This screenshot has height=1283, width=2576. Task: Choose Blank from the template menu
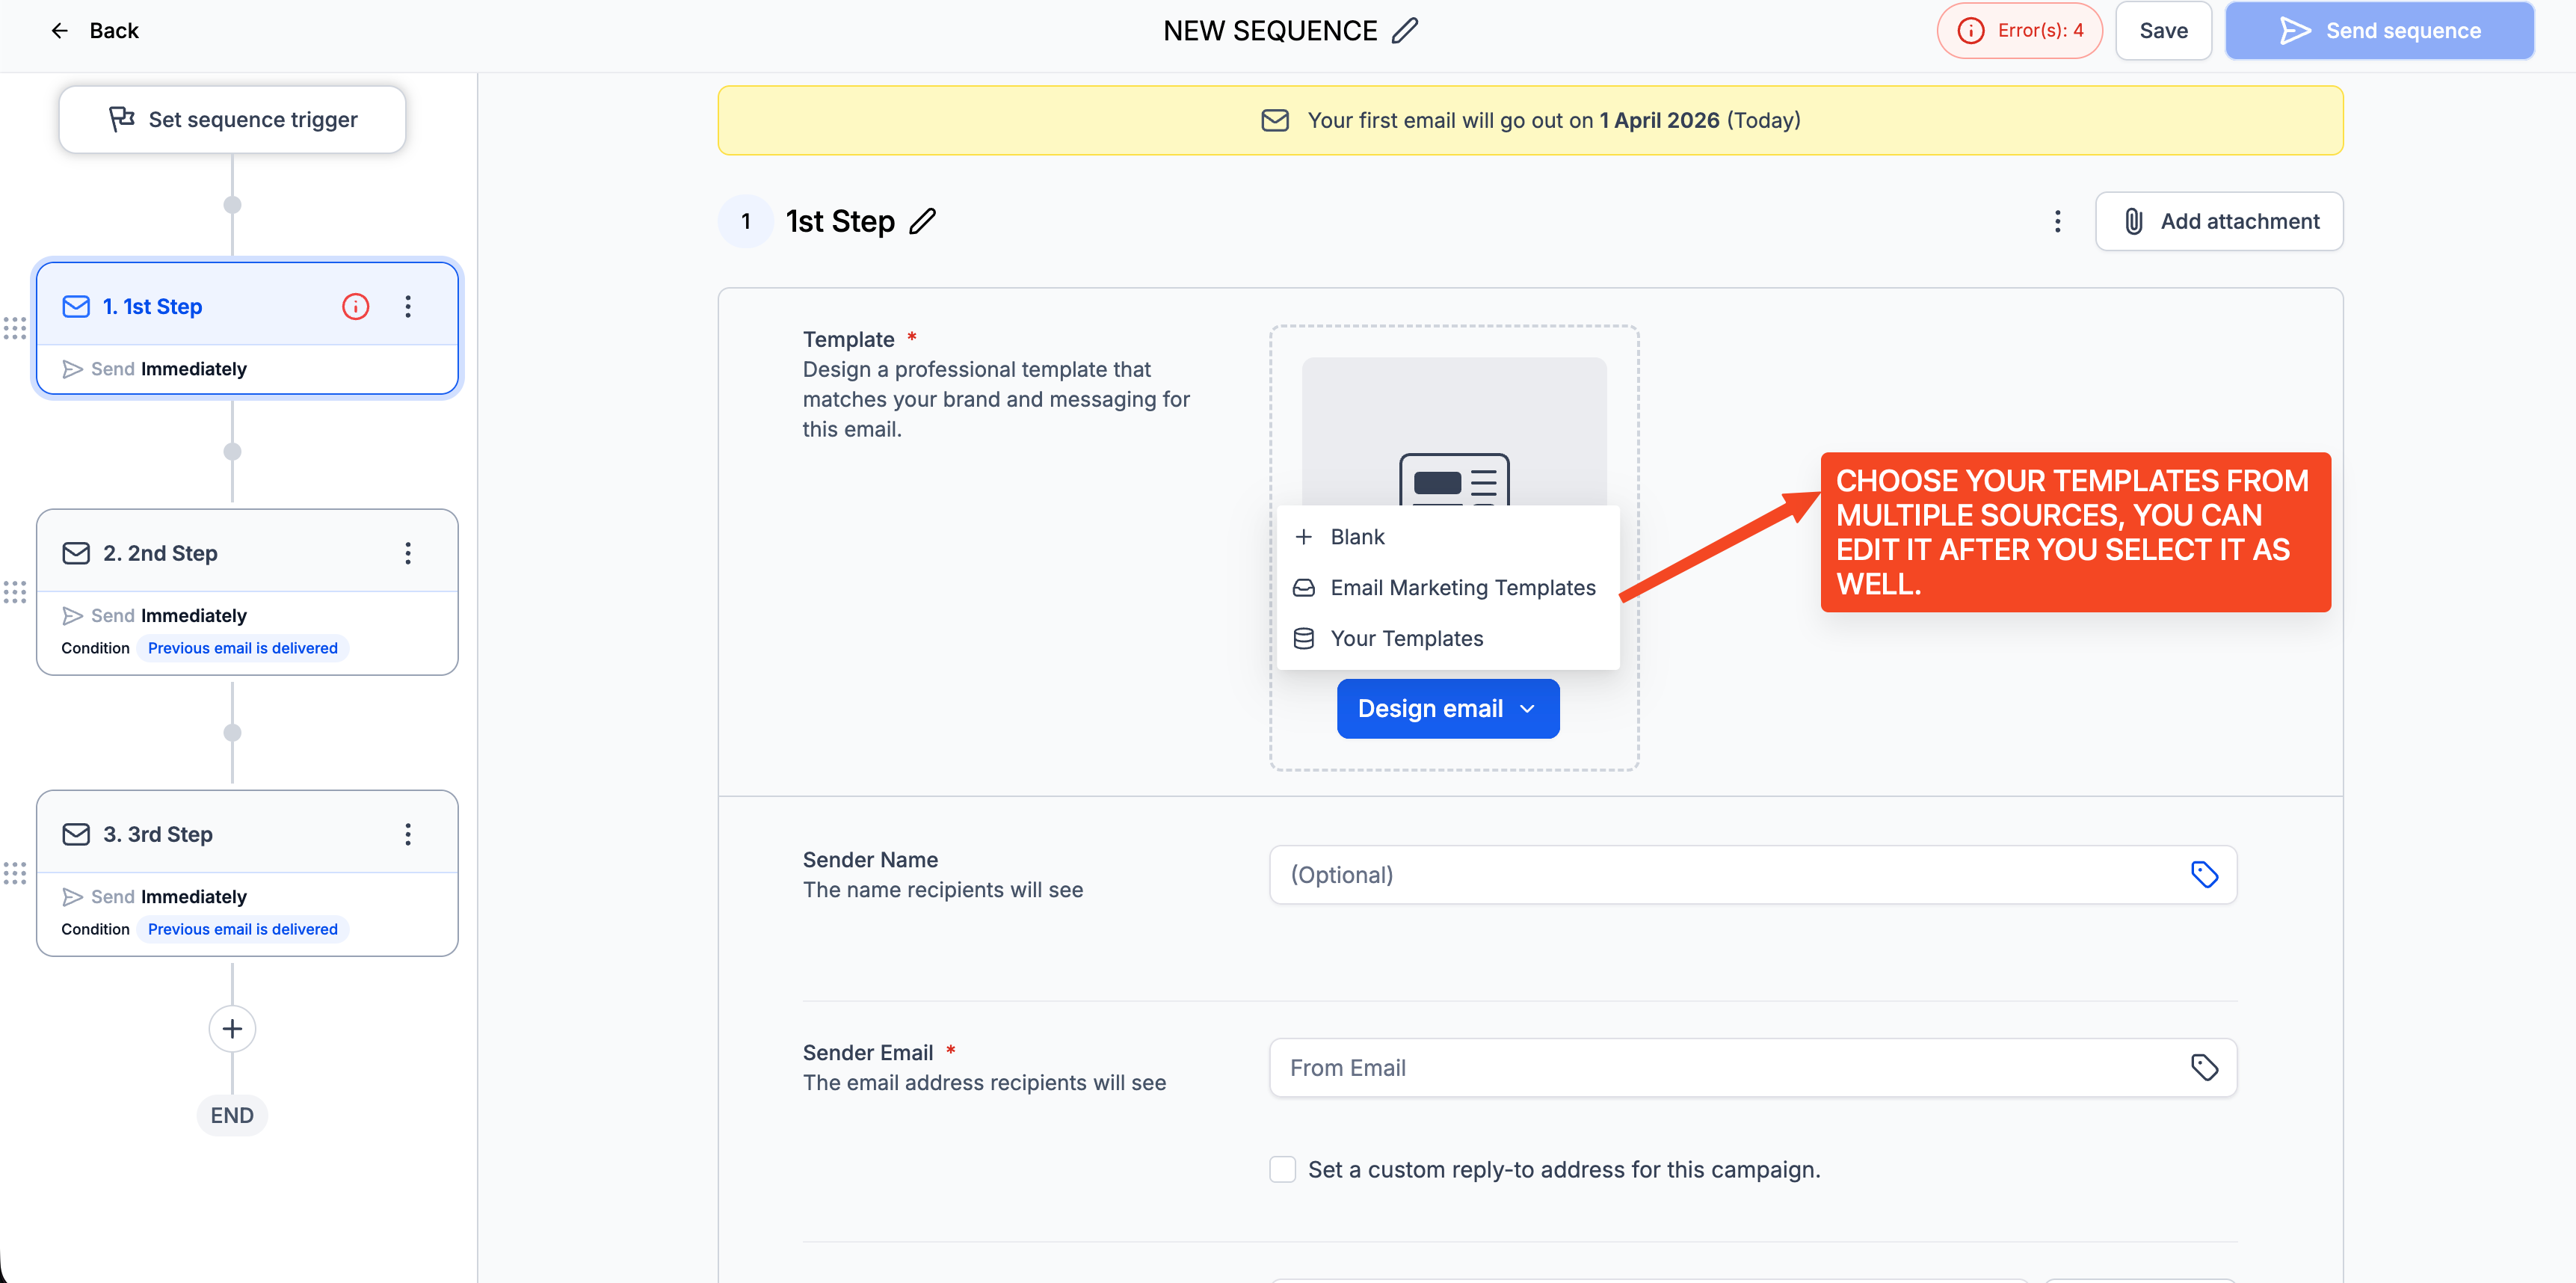[x=1357, y=537]
